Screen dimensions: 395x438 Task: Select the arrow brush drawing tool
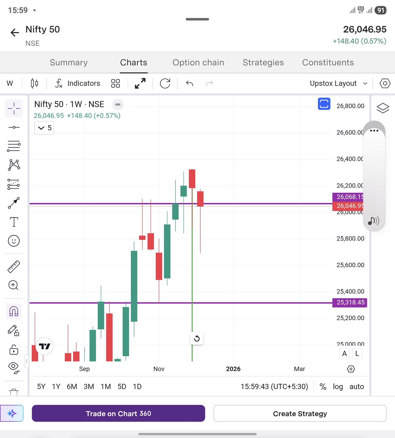pyautogui.click(x=14, y=203)
